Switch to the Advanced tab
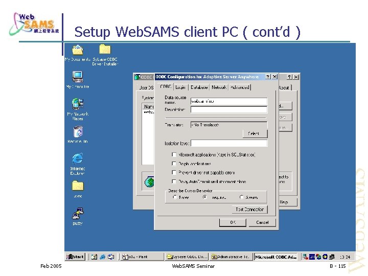The height and width of the screenshot is (276, 368). [x=240, y=87]
